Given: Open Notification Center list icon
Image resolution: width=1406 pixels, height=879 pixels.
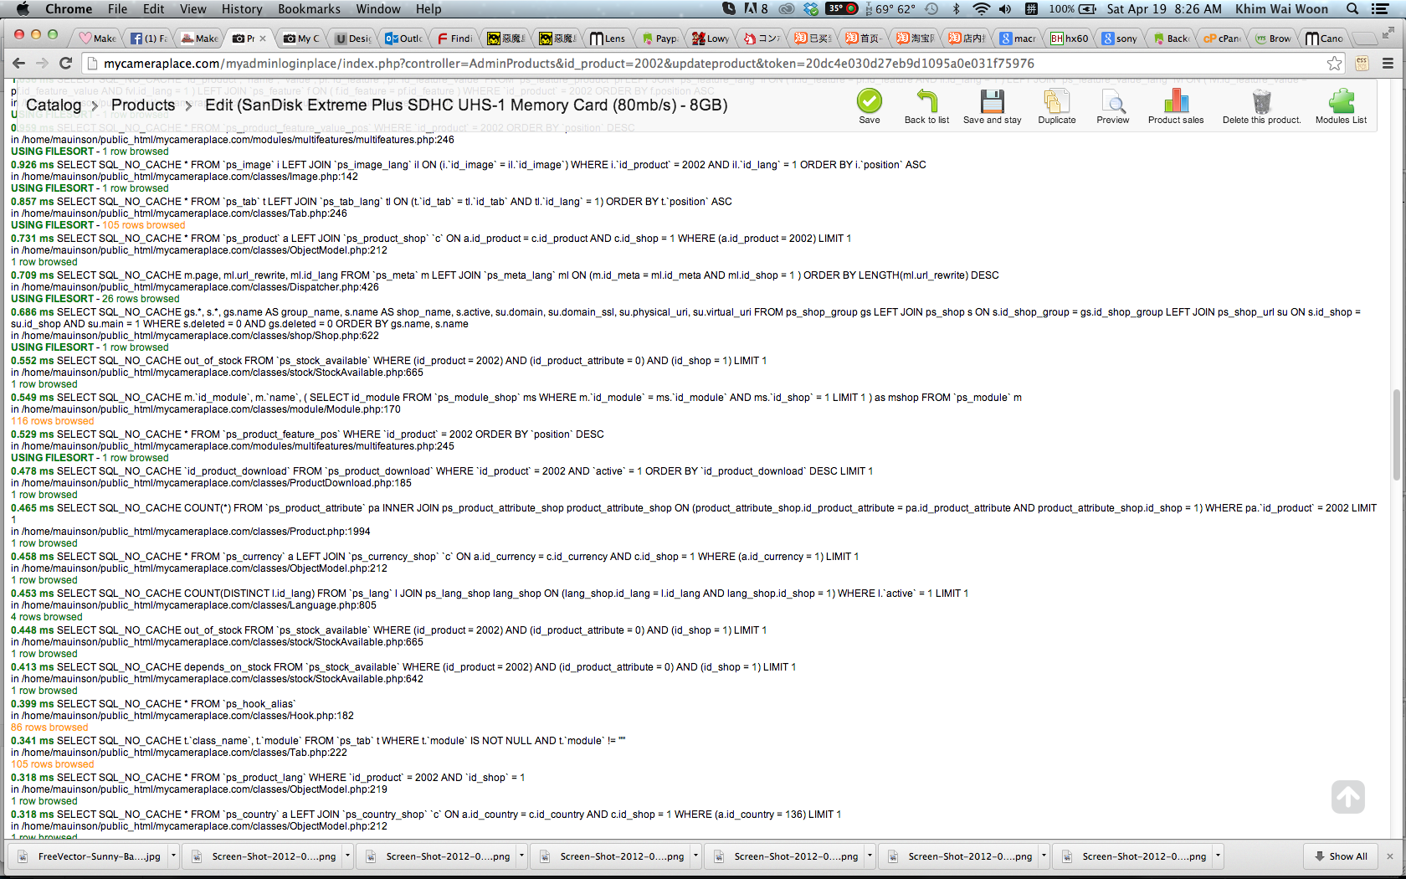Looking at the screenshot, I should (x=1381, y=9).
